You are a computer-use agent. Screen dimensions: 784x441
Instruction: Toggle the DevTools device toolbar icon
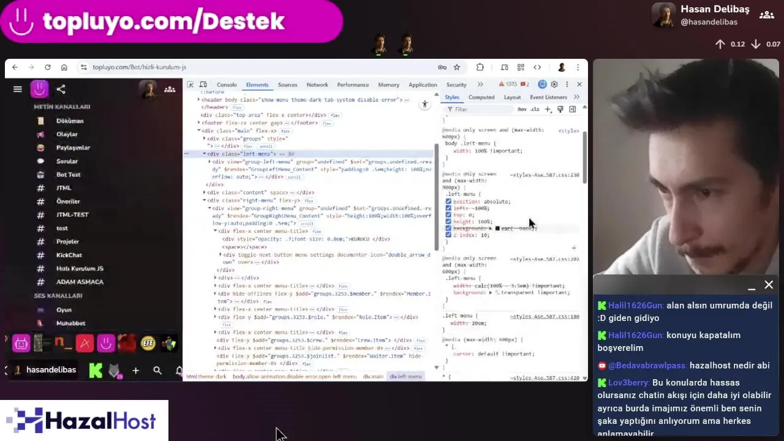[x=203, y=85]
